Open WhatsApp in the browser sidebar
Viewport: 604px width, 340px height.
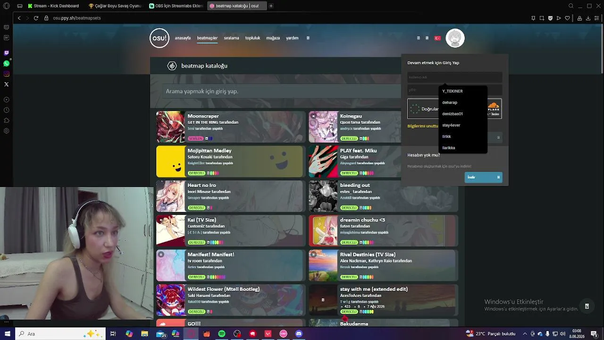click(x=6, y=63)
